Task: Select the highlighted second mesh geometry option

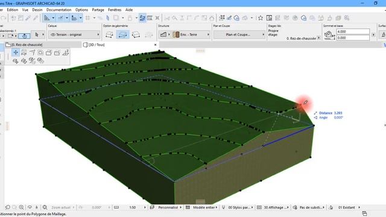Action: pos(122,35)
